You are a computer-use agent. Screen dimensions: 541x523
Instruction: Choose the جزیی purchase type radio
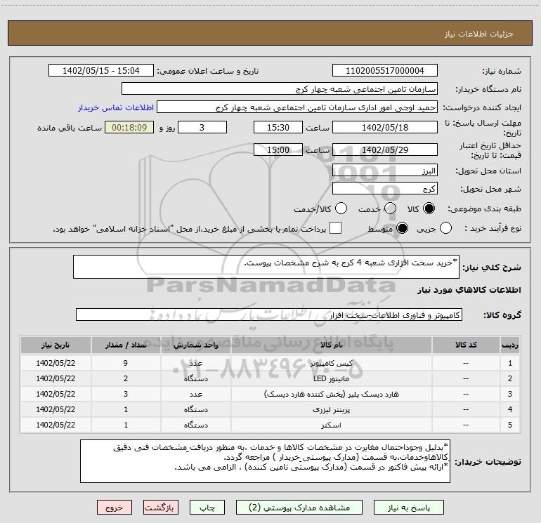tap(445, 228)
